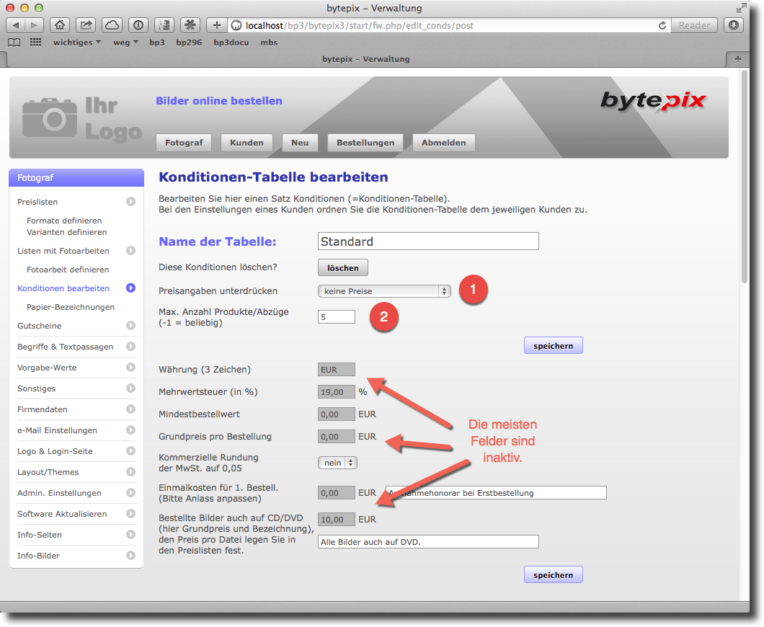
Task: Show the reading list book icon
Action: (x=14, y=43)
